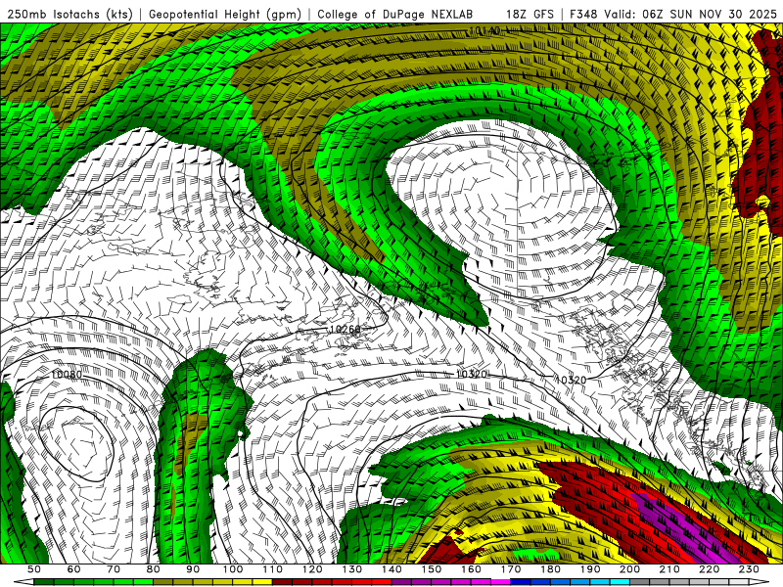Click the 50 value on the color scale

(34, 569)
